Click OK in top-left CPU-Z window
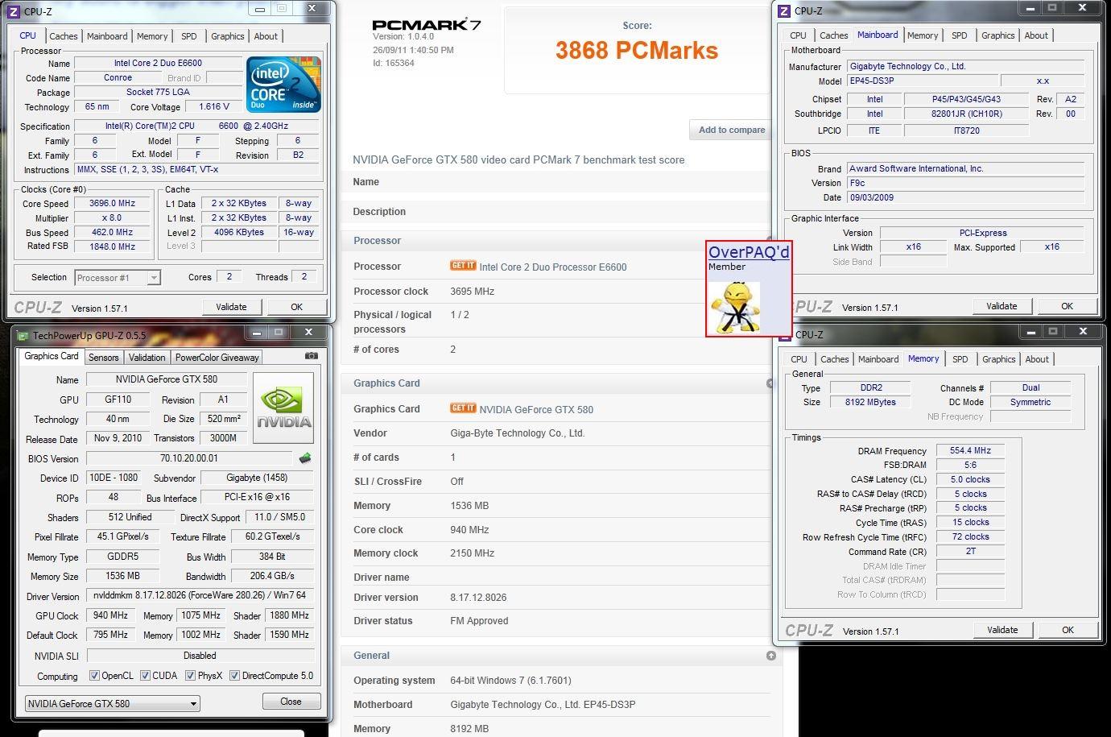The image size is (1111, 737). pyautogui.click(x=296, y=307)
